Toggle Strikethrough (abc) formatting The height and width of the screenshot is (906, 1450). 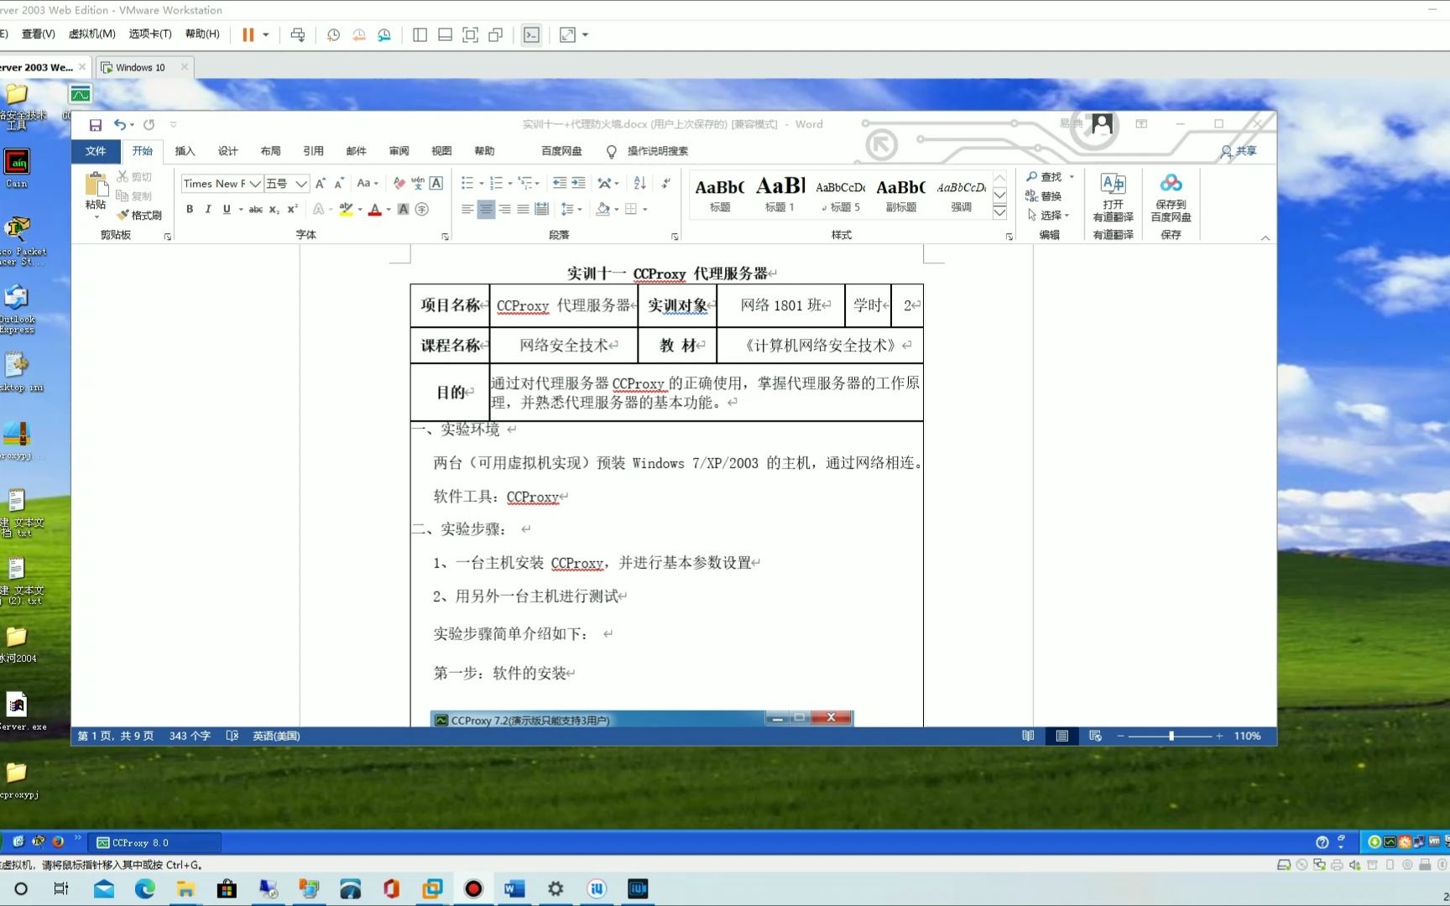point(256,210)
